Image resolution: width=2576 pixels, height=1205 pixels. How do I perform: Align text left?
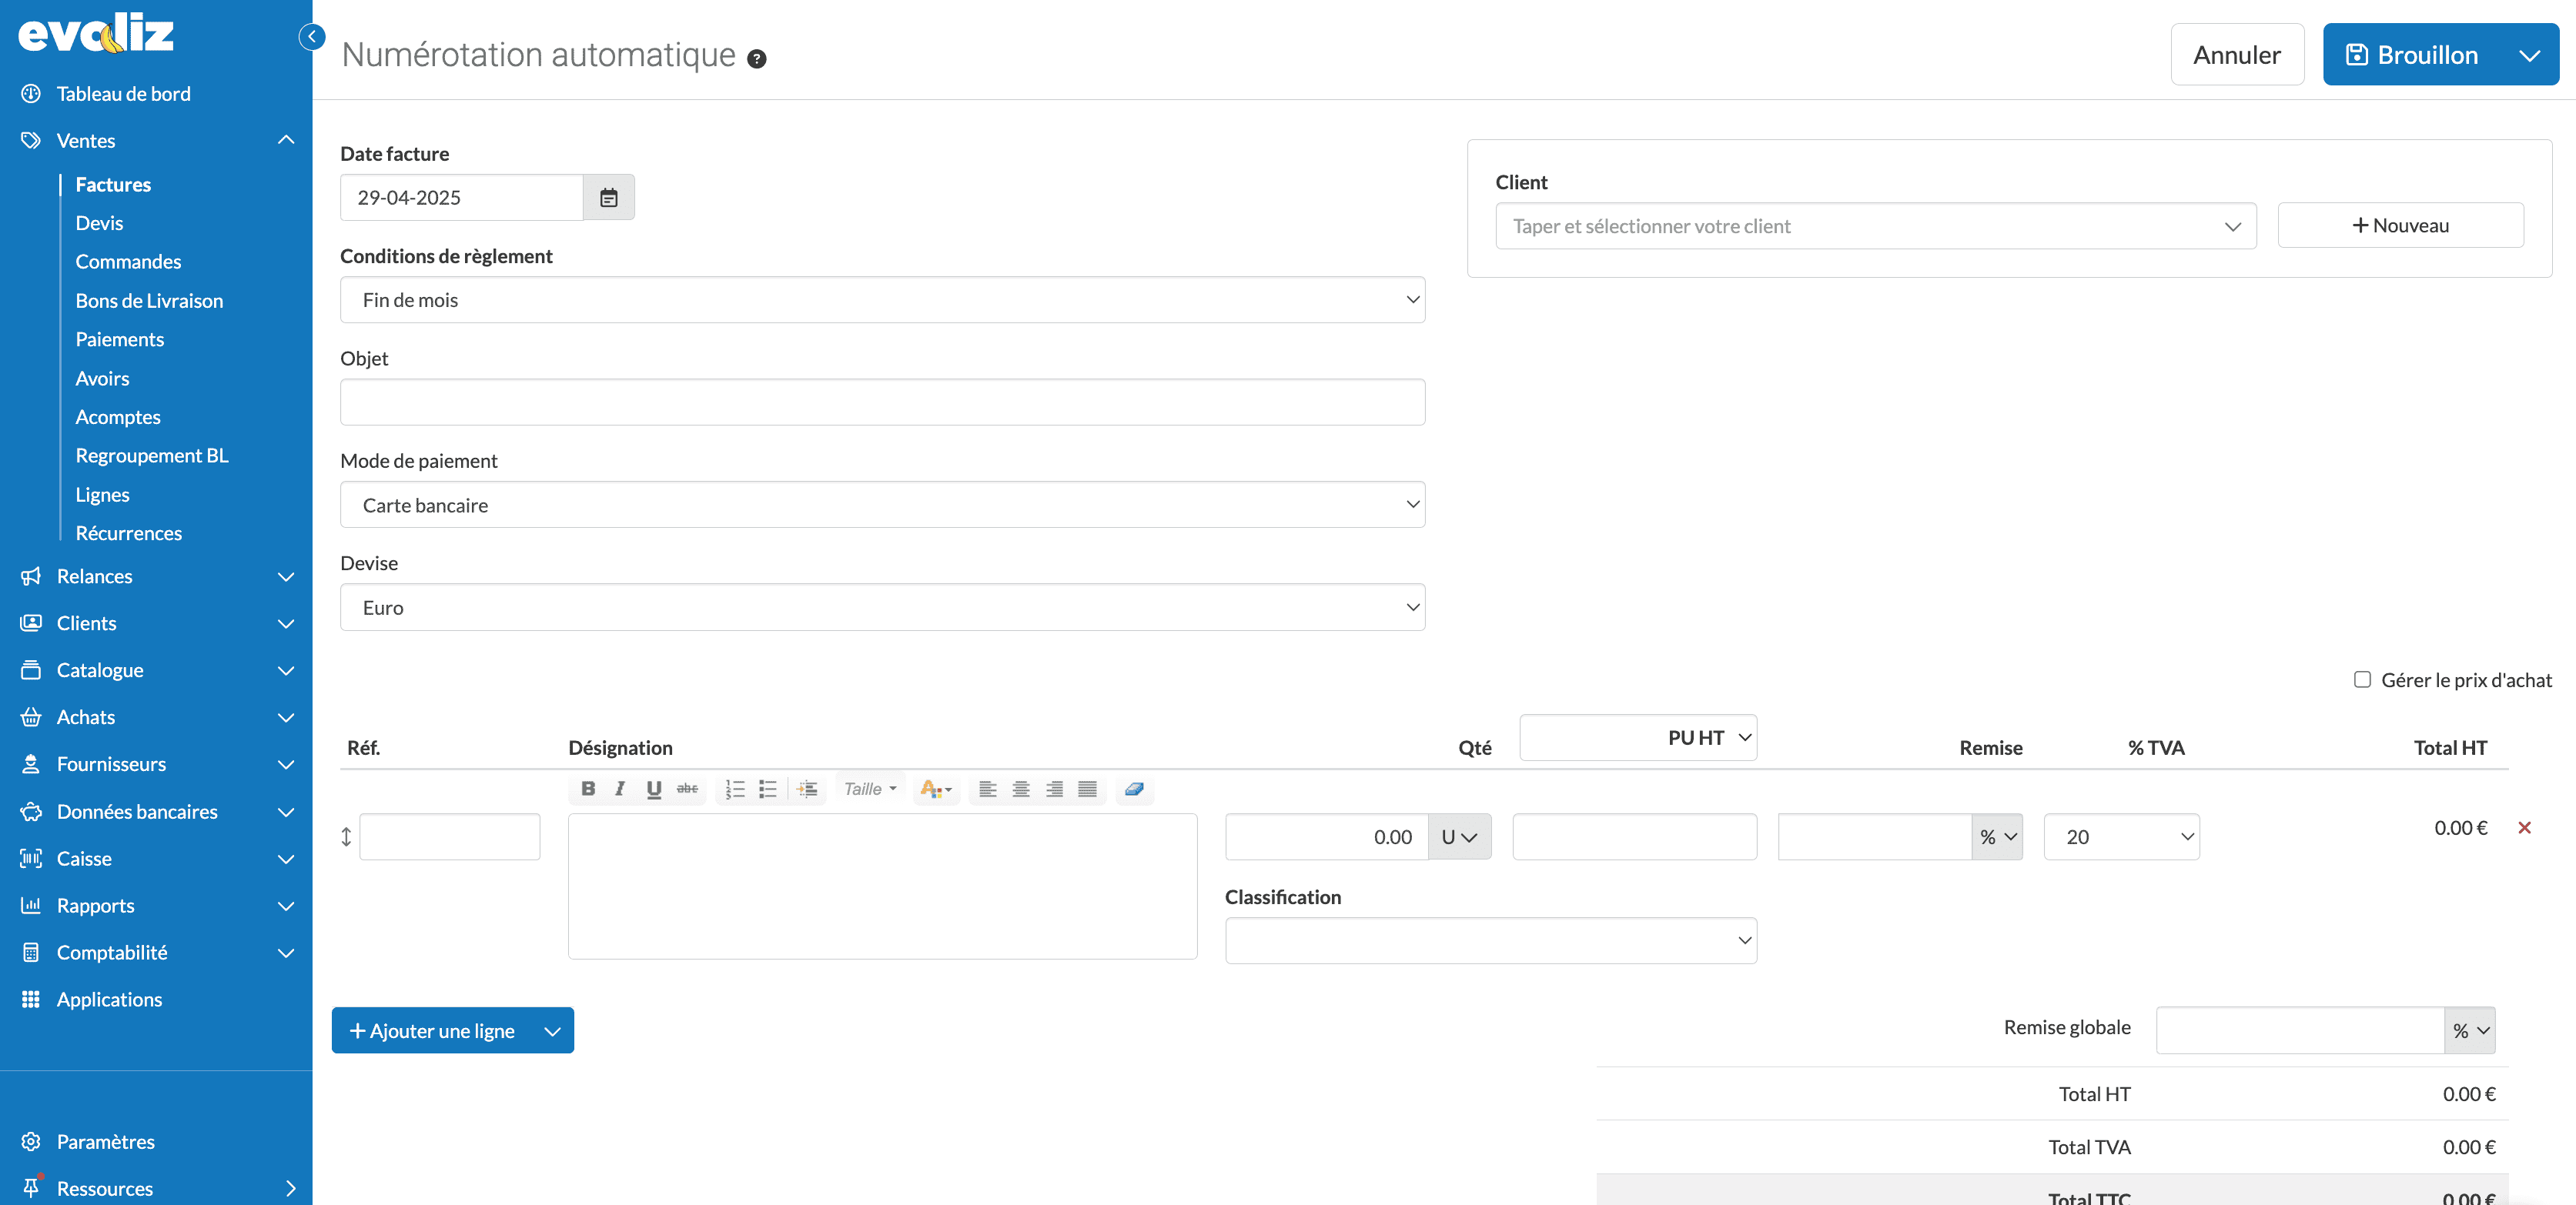tap(987, 789)
